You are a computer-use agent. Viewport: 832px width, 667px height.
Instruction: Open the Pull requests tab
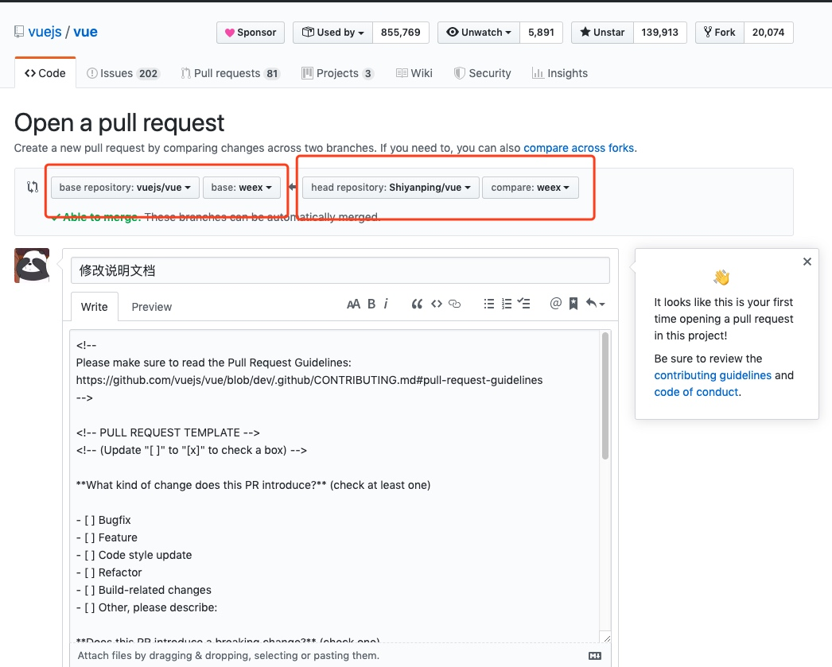point(231,73)
